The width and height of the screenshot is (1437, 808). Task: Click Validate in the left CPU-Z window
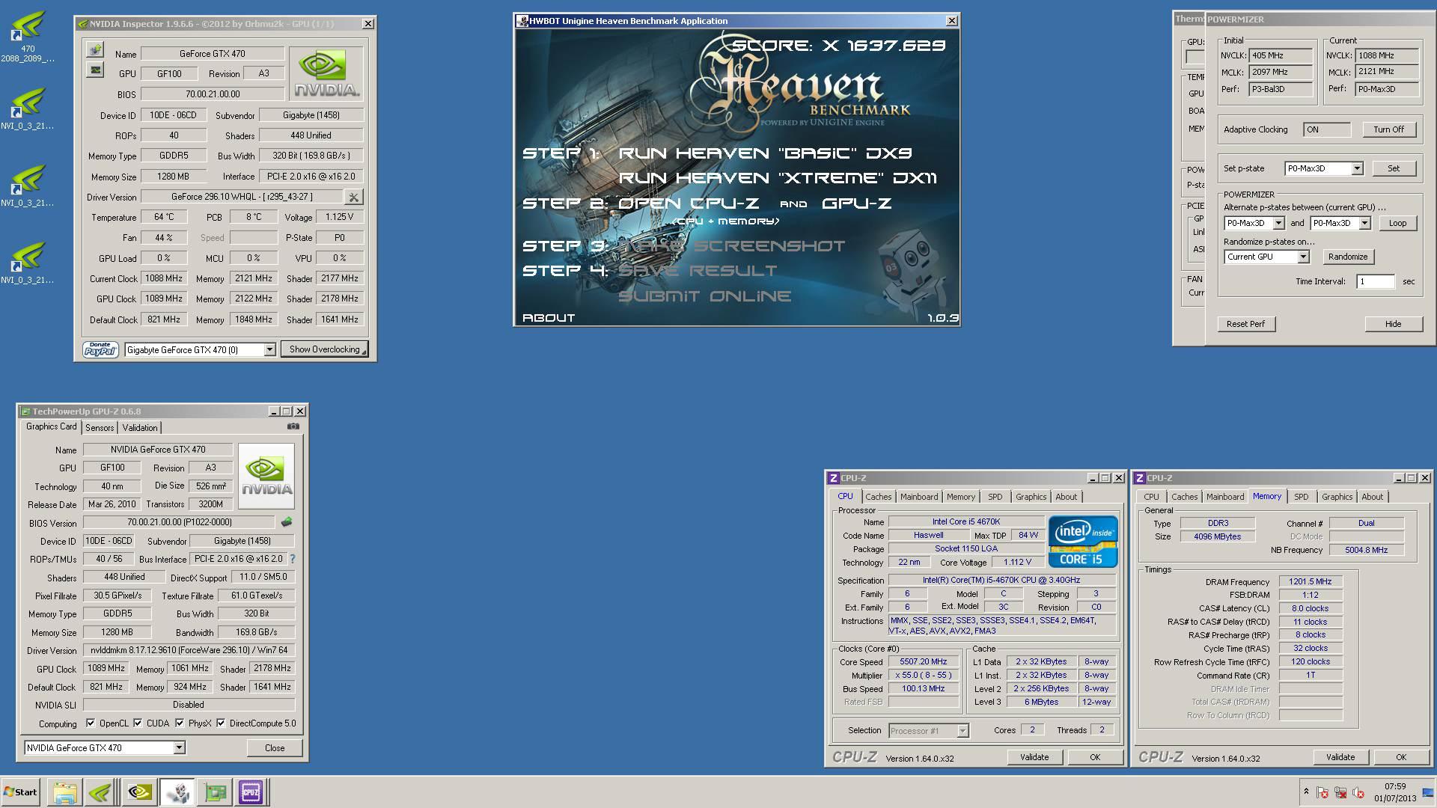1034,757
